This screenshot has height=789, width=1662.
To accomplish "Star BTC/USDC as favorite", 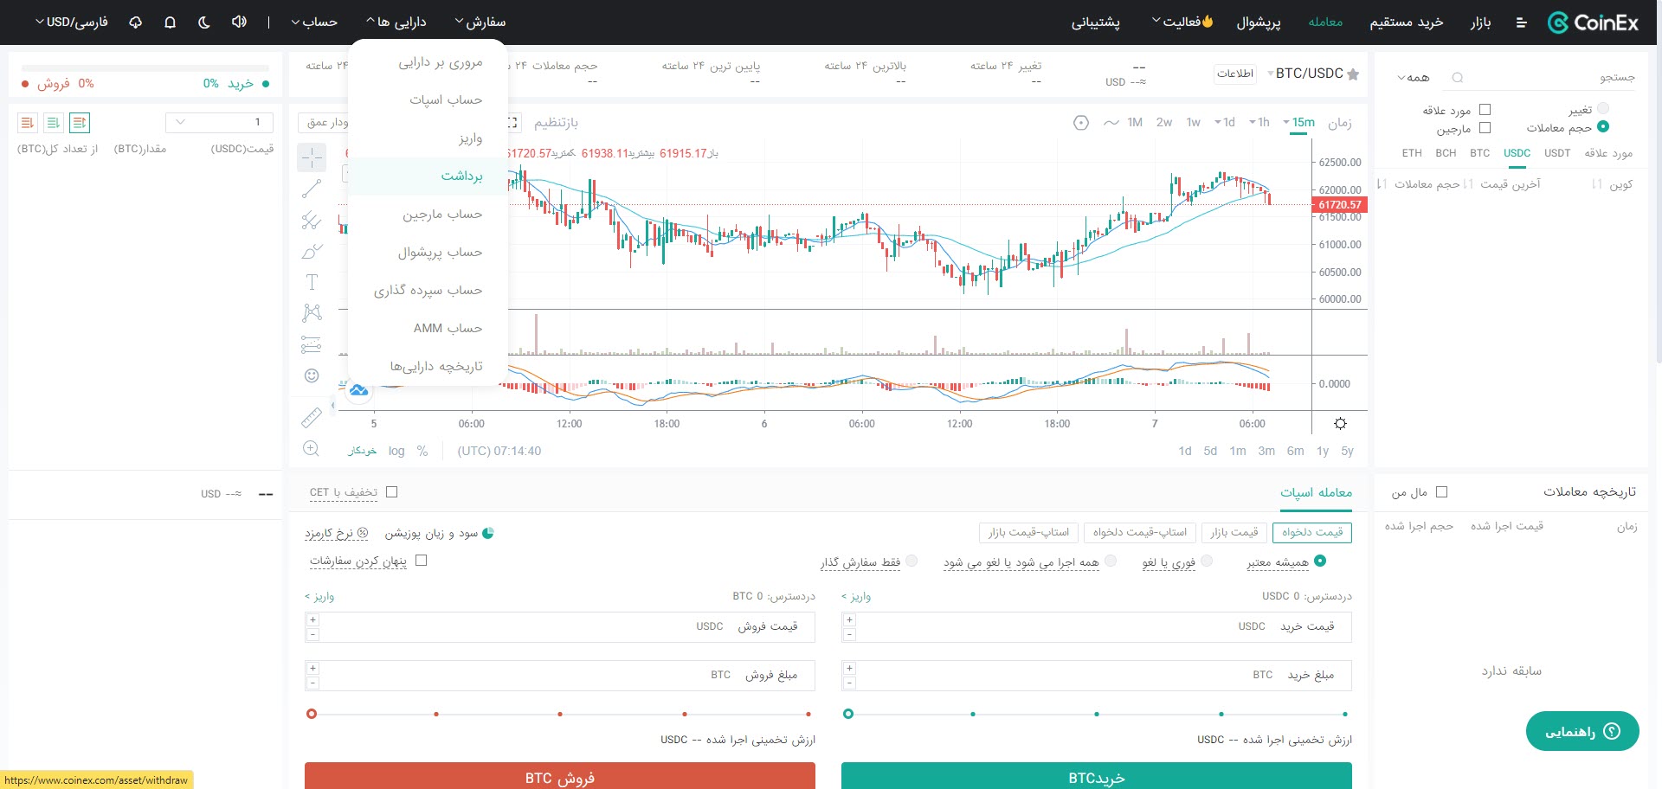I will [x=1353, y=74].
